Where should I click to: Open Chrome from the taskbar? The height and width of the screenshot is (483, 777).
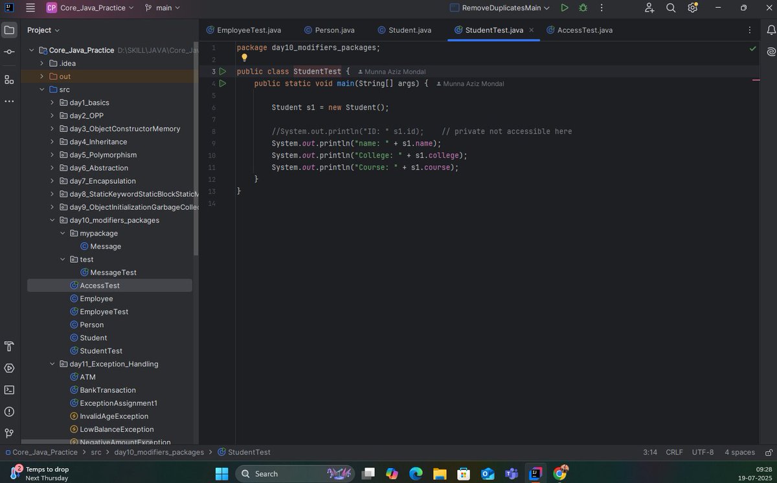point(561,473)
